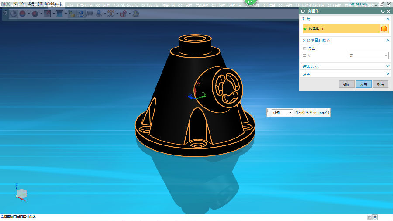Image resolution: width=393 pixels, height=221 pixels.
Task: Enable the 关联 checkbox
Action: 305,48
